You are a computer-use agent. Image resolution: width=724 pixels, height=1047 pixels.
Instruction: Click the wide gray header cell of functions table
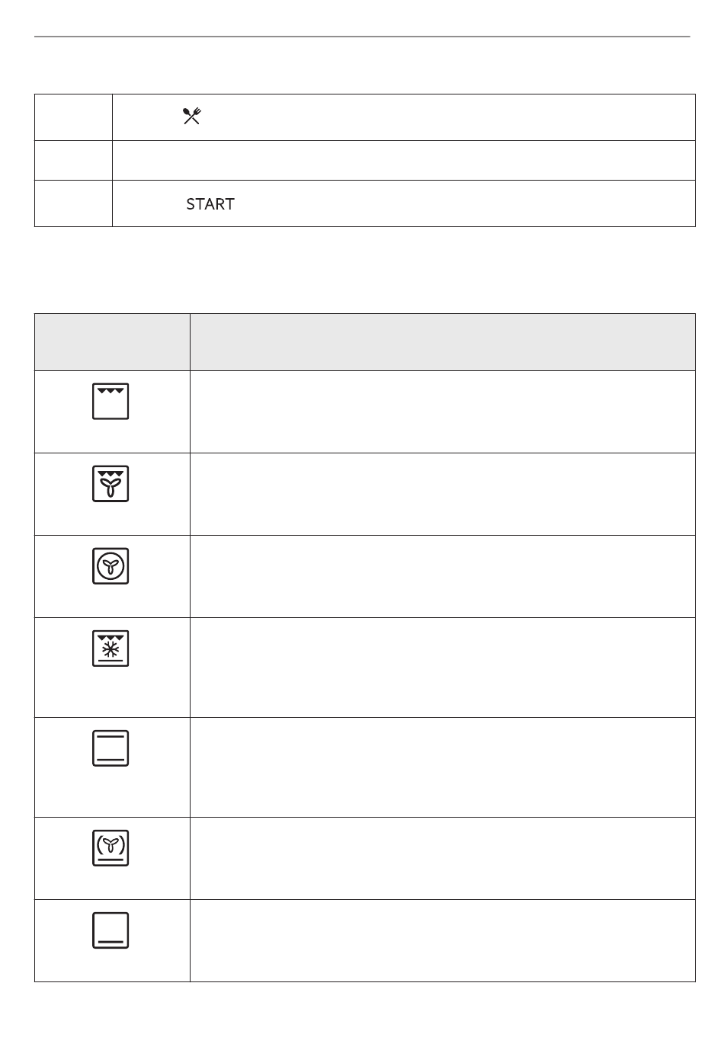pyautogui.click(x=443, y=342)
